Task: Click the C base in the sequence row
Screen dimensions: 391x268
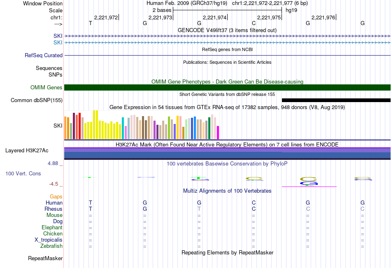Action: click(x=254, y=23)
